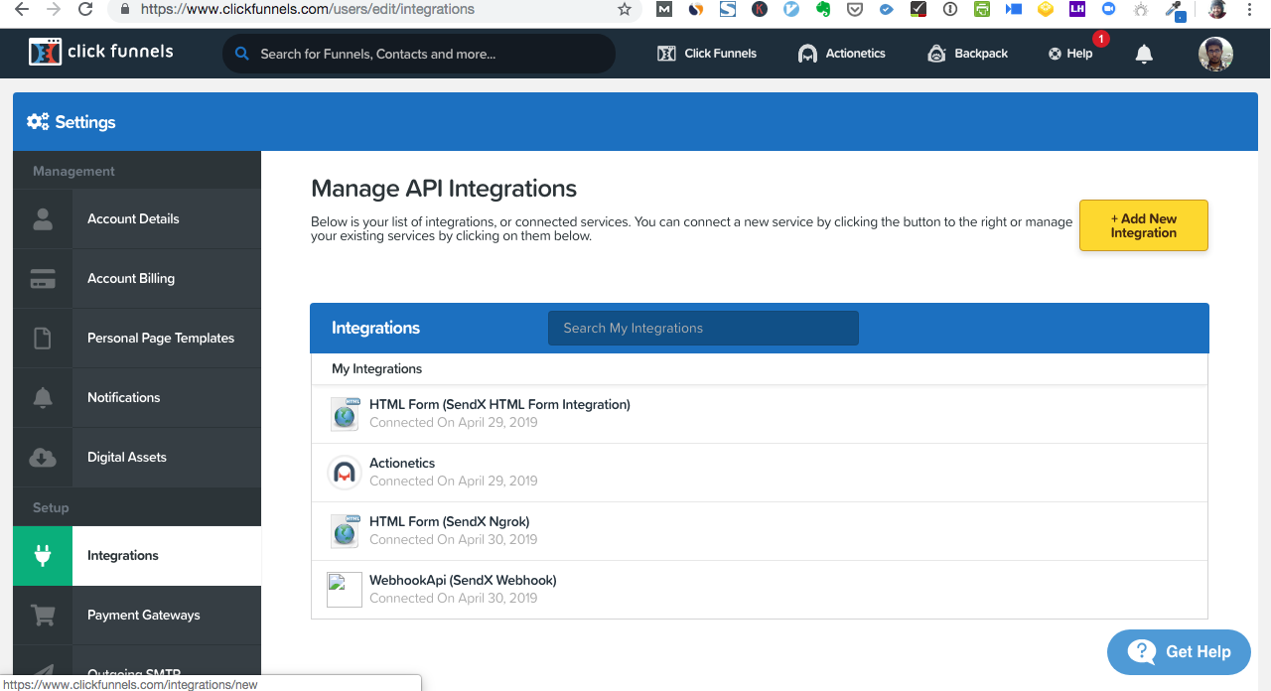Click the My Integrations list label
1271x691 pixels.
(x=377, y=369)
